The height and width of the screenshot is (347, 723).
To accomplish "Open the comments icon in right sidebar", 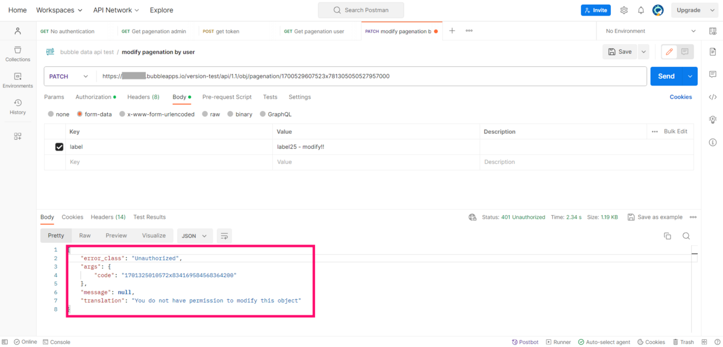I will [x=712, y=74].
